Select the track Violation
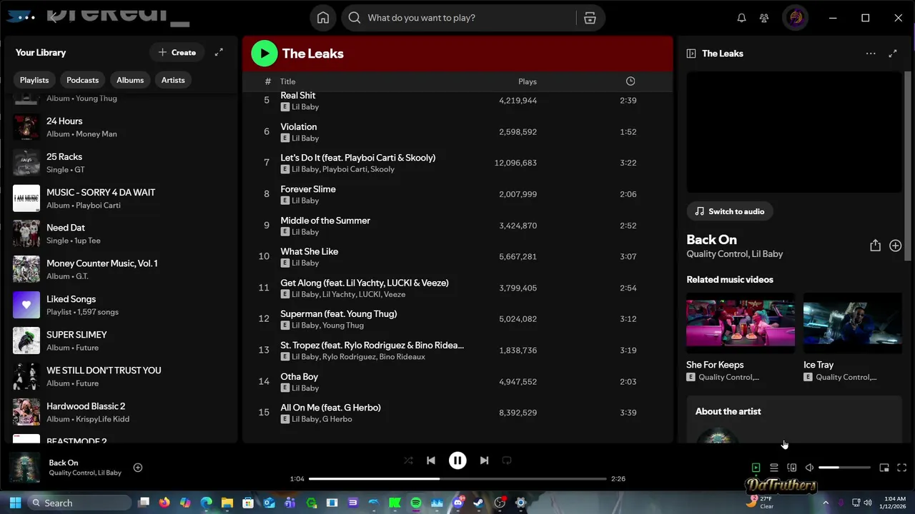The width and height of the screenshot is (915, 514). (298, 126)
